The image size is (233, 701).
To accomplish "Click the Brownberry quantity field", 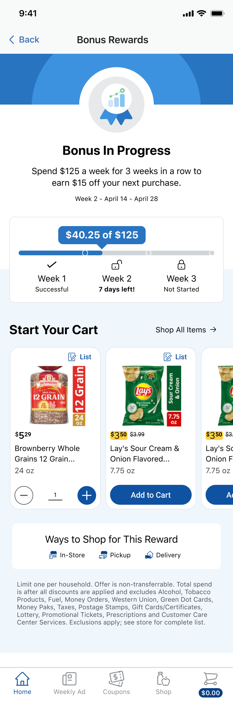I will pos(55,495).
